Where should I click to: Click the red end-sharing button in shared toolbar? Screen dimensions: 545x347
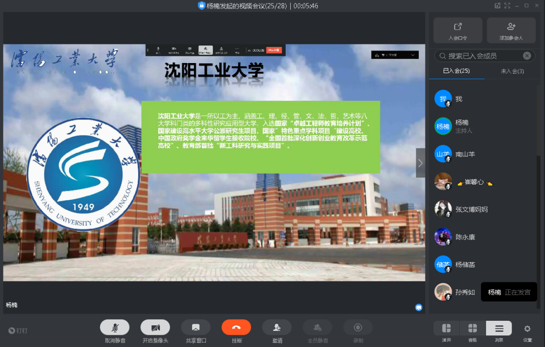click(274, 50)
